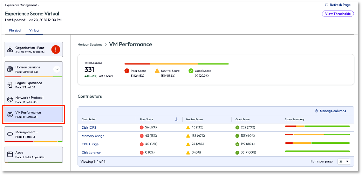
Task: Click the Manage columns gear icon
Action: click(x=316, y=111)
